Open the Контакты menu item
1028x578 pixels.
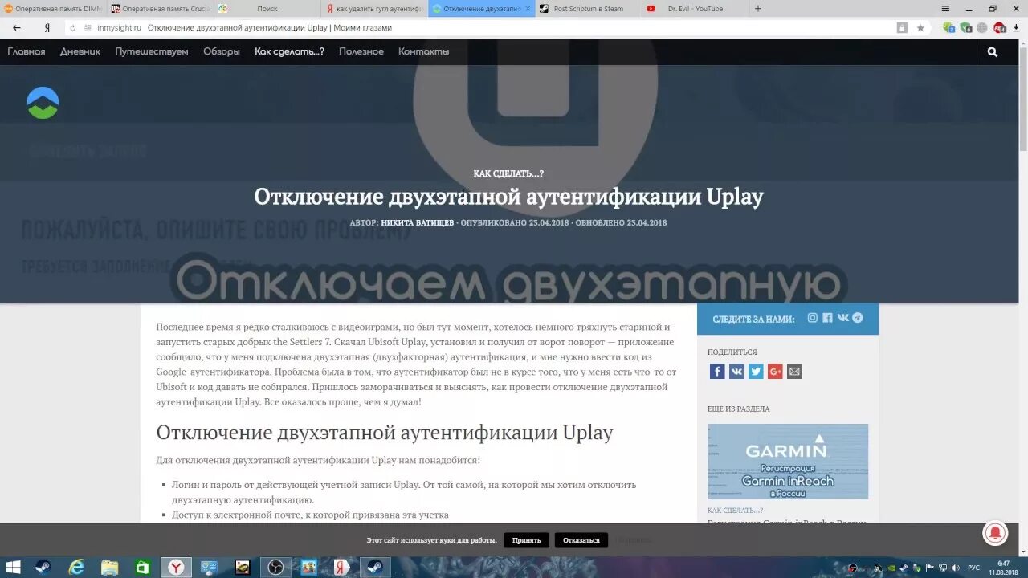424,51
